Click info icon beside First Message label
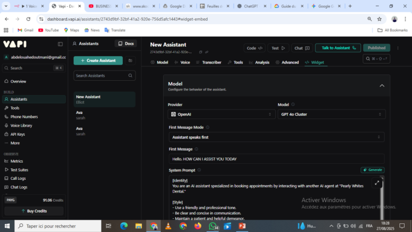This screenshot has height=232, width=412. tap(196, 149)
